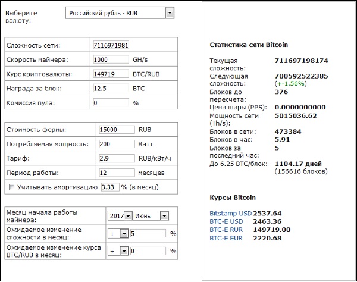Image resolution: width=357 pixels, height=282 pixels.
Task: Select the Награда за блок input
Action: coord(111,88)
